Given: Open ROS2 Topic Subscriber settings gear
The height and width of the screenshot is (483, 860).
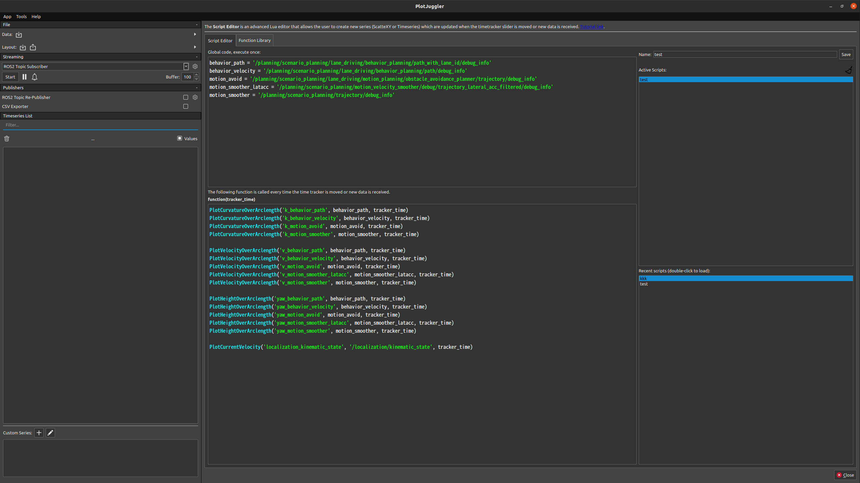Looking at the screenshot, I should tap(195, 66).
